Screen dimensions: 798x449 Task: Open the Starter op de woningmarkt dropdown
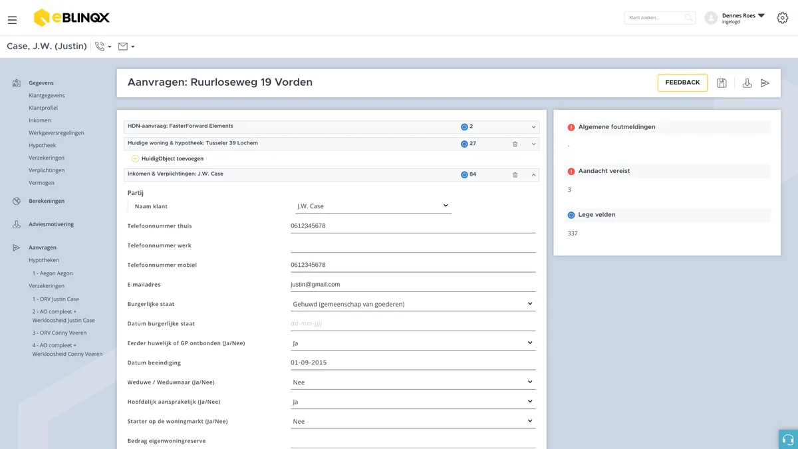tap(413, 421)
